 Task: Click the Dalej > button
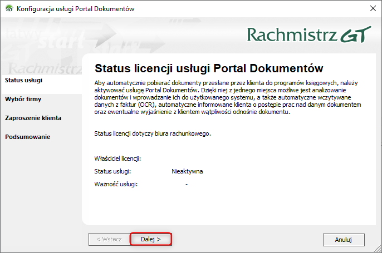click(x=151, y=239)
